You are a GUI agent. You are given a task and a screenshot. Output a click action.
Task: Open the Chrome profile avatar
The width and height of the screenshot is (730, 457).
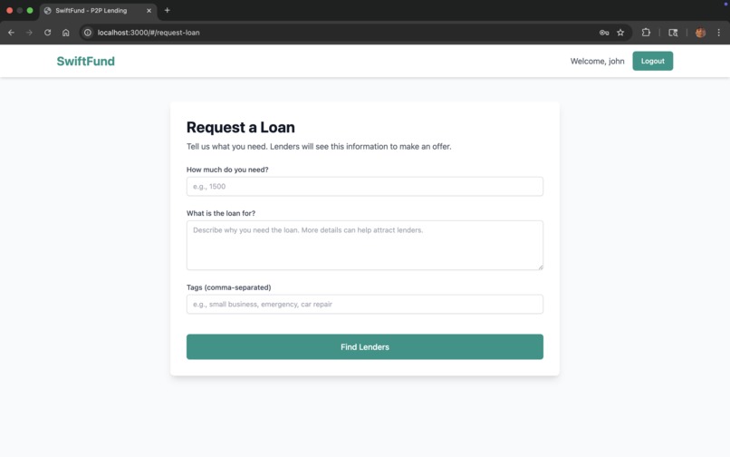(700, 33)
